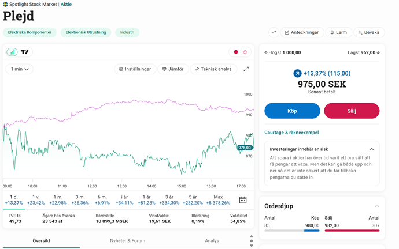Click the compare arrows icon button
Viewport: 399px width, 249px height.
click(274, 32)
